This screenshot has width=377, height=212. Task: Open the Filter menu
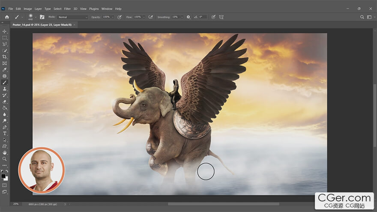[x=67, y=9]
